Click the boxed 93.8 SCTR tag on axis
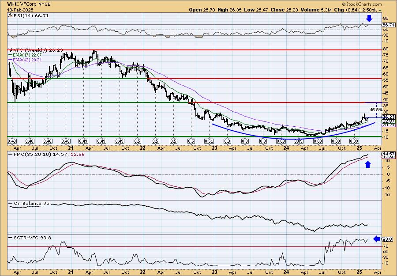 [x=387, y=239]
